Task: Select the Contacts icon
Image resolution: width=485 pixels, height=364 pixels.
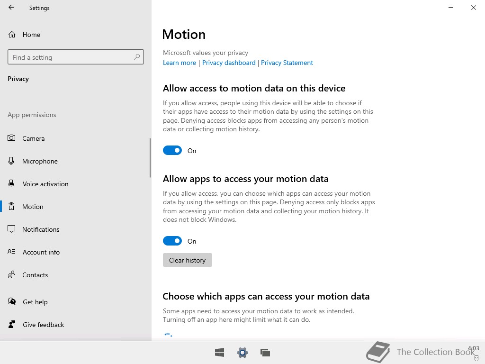Action: pos(11,274)
